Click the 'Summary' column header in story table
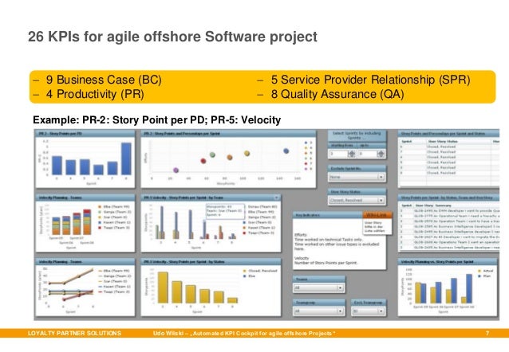 click(x=444, y=205)
